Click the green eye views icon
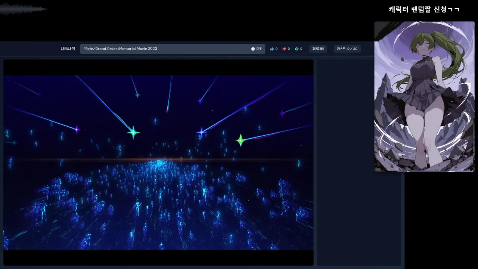 coord(297,49)
